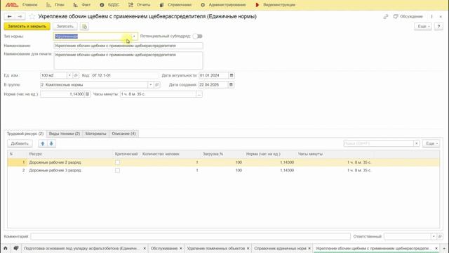Image resolution: width=449 pixels, height=253 pixels.
Task: Expand the Ответственный dropdown
Action: (434, 236)
